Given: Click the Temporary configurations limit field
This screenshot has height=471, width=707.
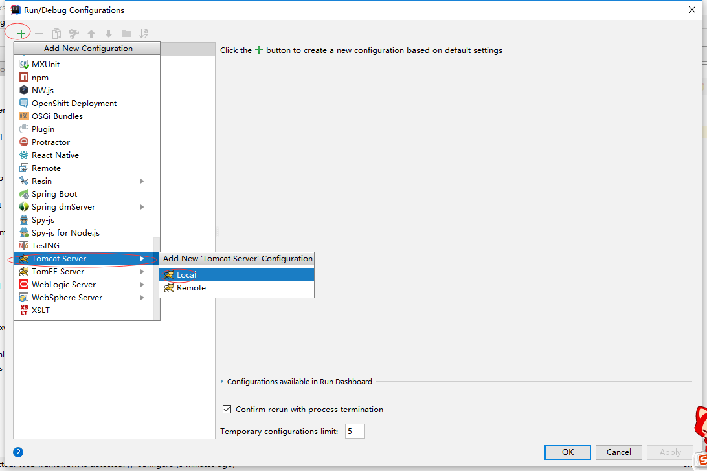Looking at the screenshot, I should pos(354,431).
